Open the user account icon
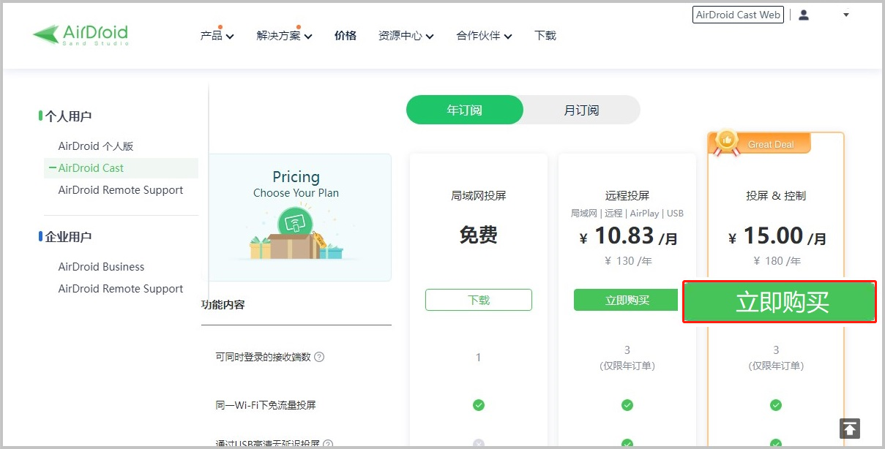The height and width of the screenshot is (449, 885). tap(804, 15)
